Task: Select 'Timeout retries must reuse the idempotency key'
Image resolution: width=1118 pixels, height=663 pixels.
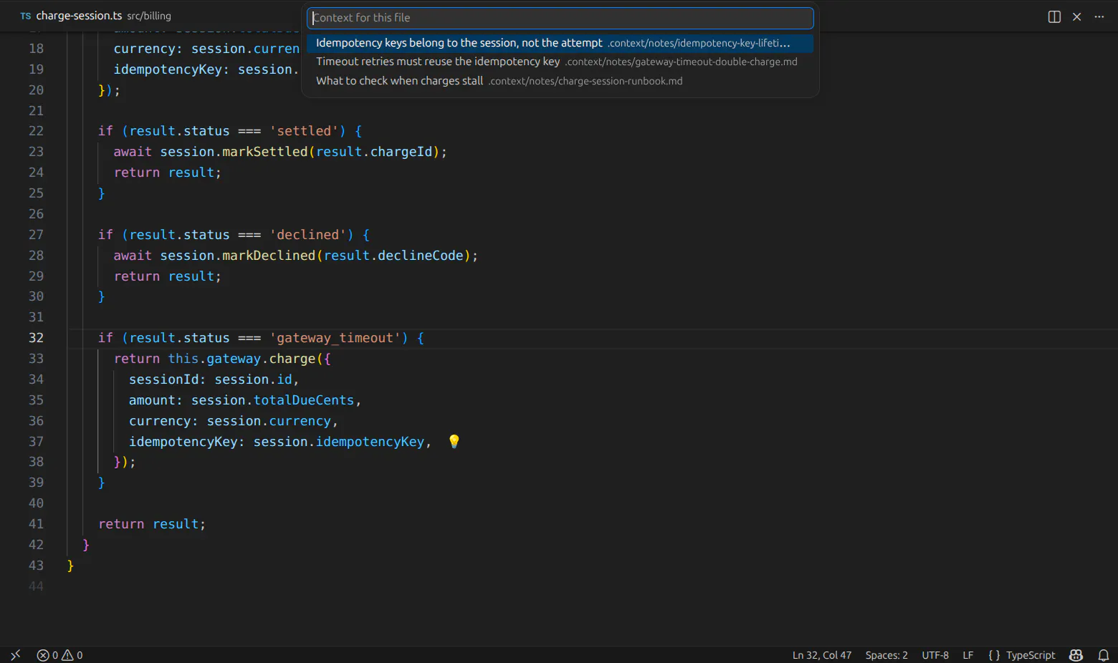Action: (x=560, y=62)
